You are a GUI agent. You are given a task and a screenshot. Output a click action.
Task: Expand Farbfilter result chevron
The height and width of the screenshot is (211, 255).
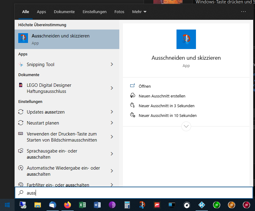(x=112, y=185)
